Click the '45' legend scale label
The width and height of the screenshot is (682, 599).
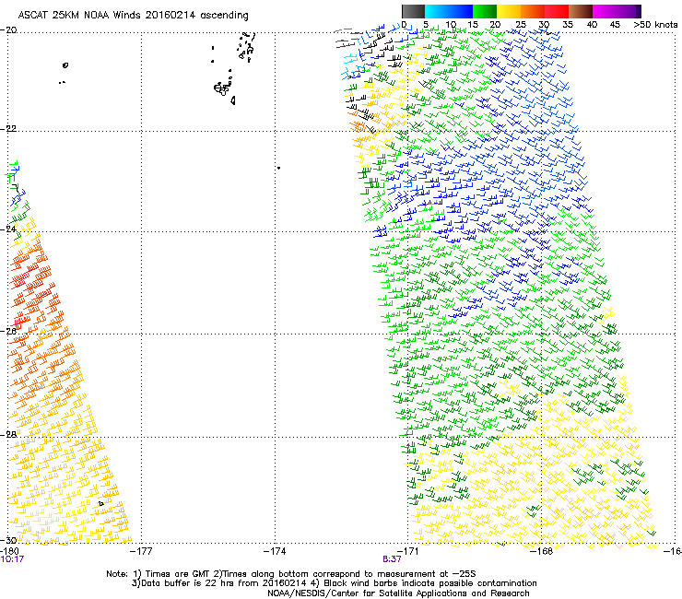tap(615, 25)
